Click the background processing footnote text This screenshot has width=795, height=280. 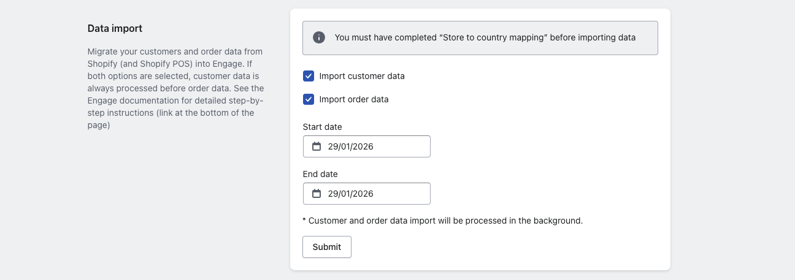click(443, 221)
